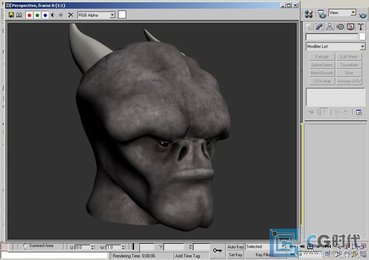Open the Key Filters dialog
The width and height of the screenshot is (369, 260).
pos(265,254)
